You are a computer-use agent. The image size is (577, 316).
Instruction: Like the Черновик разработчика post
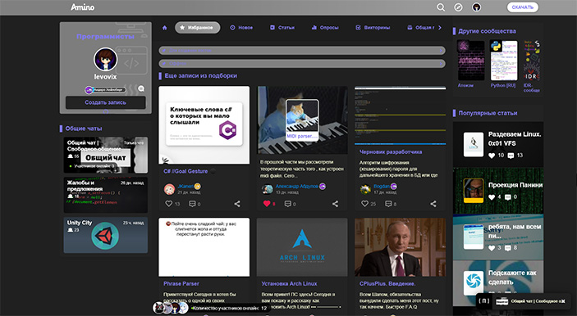[364, 203]
